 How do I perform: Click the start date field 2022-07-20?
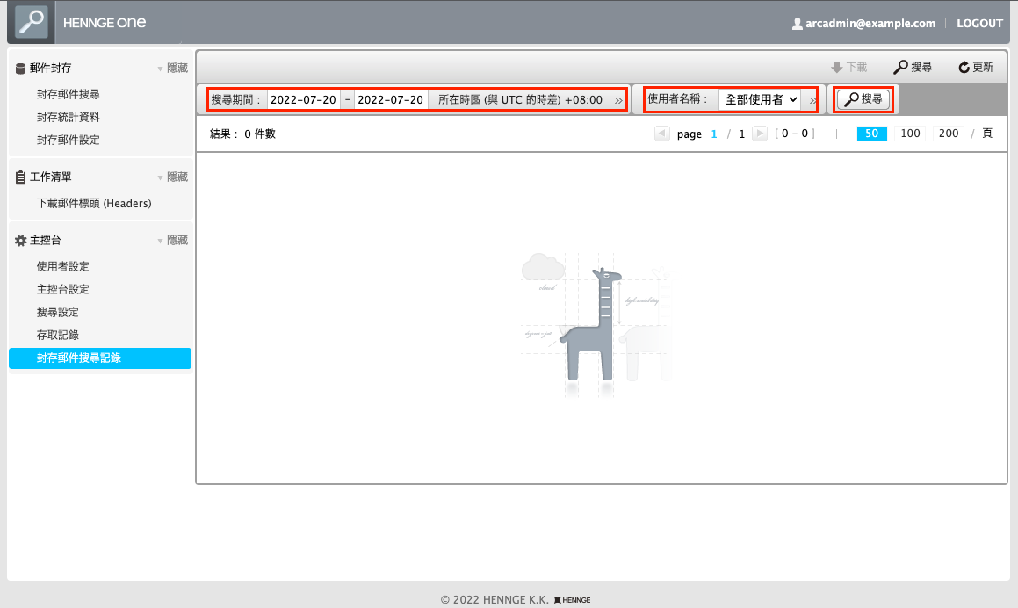point(303,100)
